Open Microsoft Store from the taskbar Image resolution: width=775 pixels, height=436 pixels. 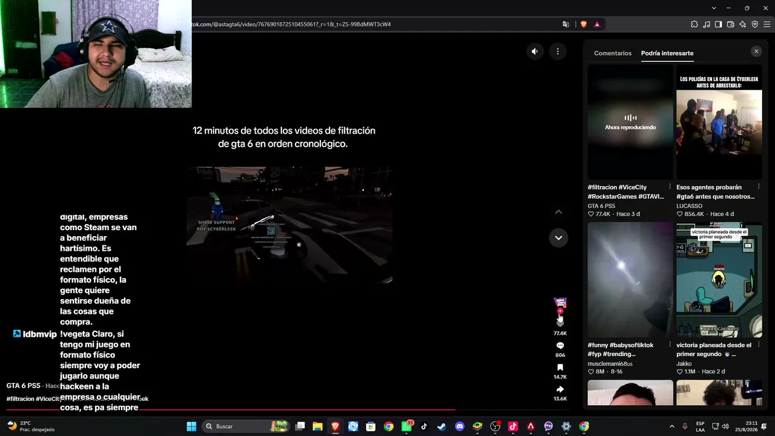pos(371,426)
